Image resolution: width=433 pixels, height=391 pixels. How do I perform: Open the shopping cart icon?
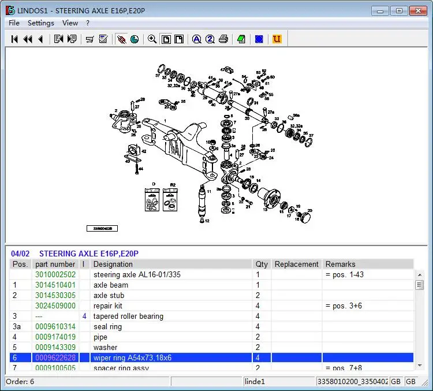click(89, 39)
